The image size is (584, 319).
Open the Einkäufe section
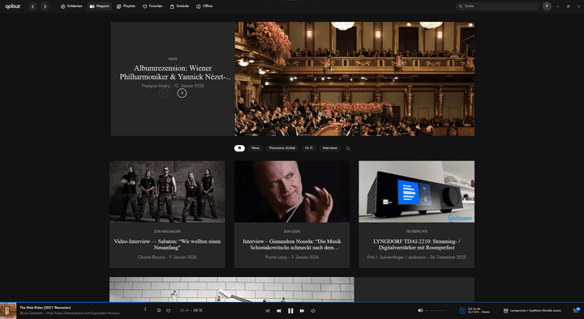[179, 6]
